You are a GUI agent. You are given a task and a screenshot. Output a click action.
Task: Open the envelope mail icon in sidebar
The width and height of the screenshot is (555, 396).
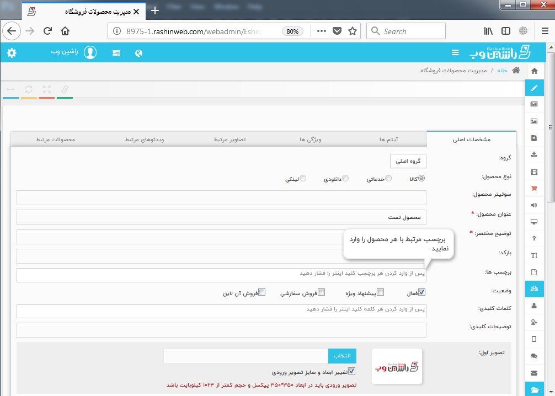click(x=534, y=373)
